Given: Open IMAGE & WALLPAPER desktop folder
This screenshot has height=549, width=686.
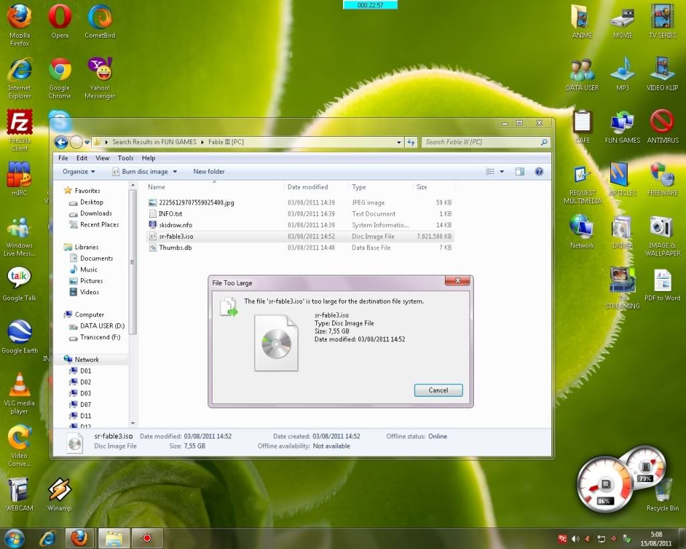Looking at the screenshot, I should coord(663,235).
